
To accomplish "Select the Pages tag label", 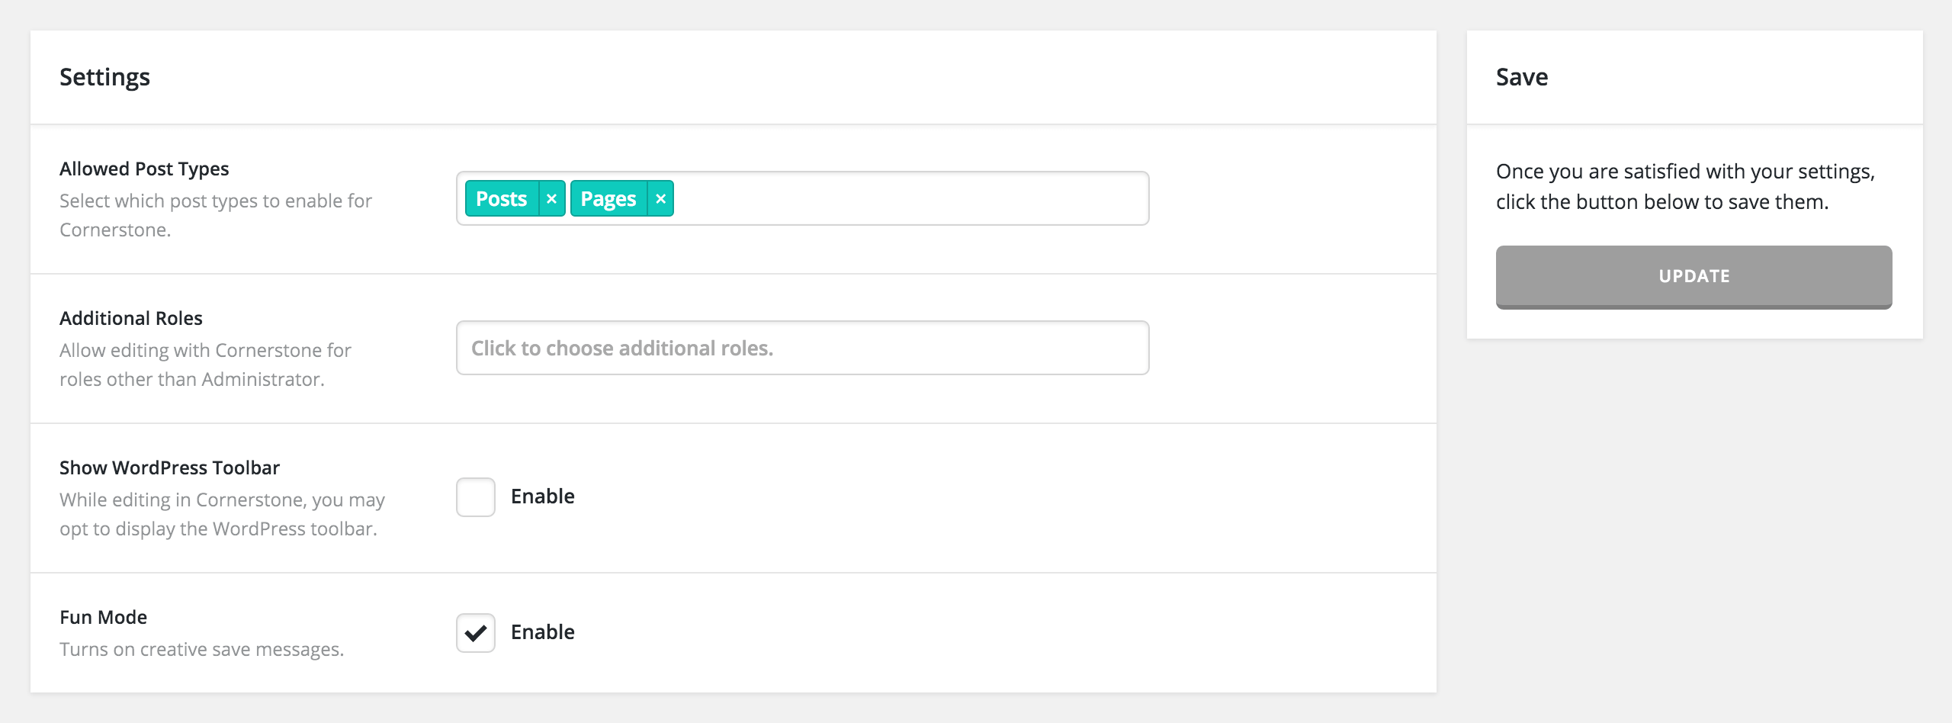I will pyautogui.click(x=608, y=198).
